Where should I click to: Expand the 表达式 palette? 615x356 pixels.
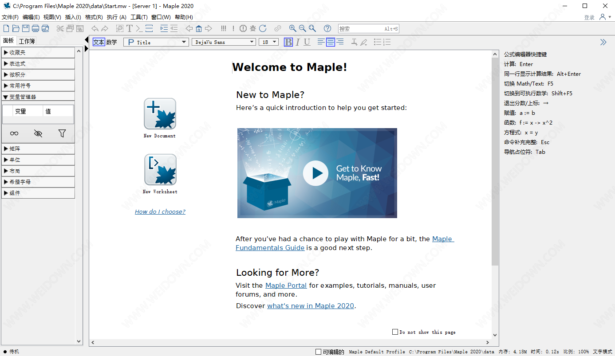pos(38,63)
